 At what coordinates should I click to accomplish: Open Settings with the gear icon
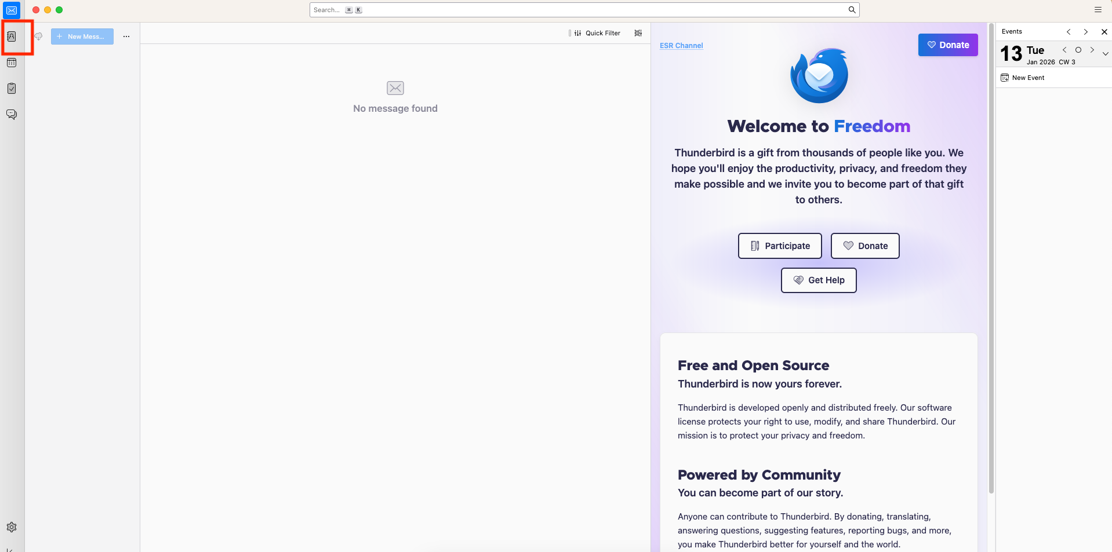(12, 527)
